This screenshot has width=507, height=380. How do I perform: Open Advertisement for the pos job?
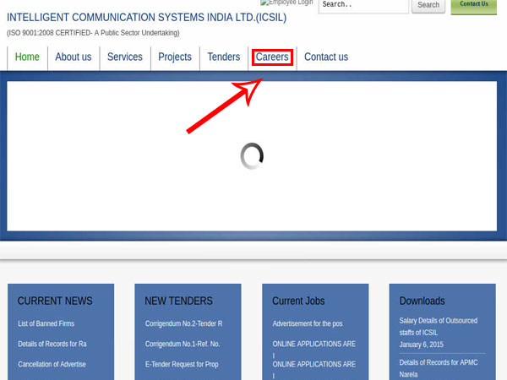click(308, 323)
